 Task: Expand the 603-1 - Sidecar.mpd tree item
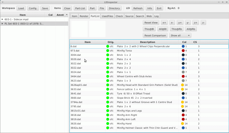pos(2,19)
